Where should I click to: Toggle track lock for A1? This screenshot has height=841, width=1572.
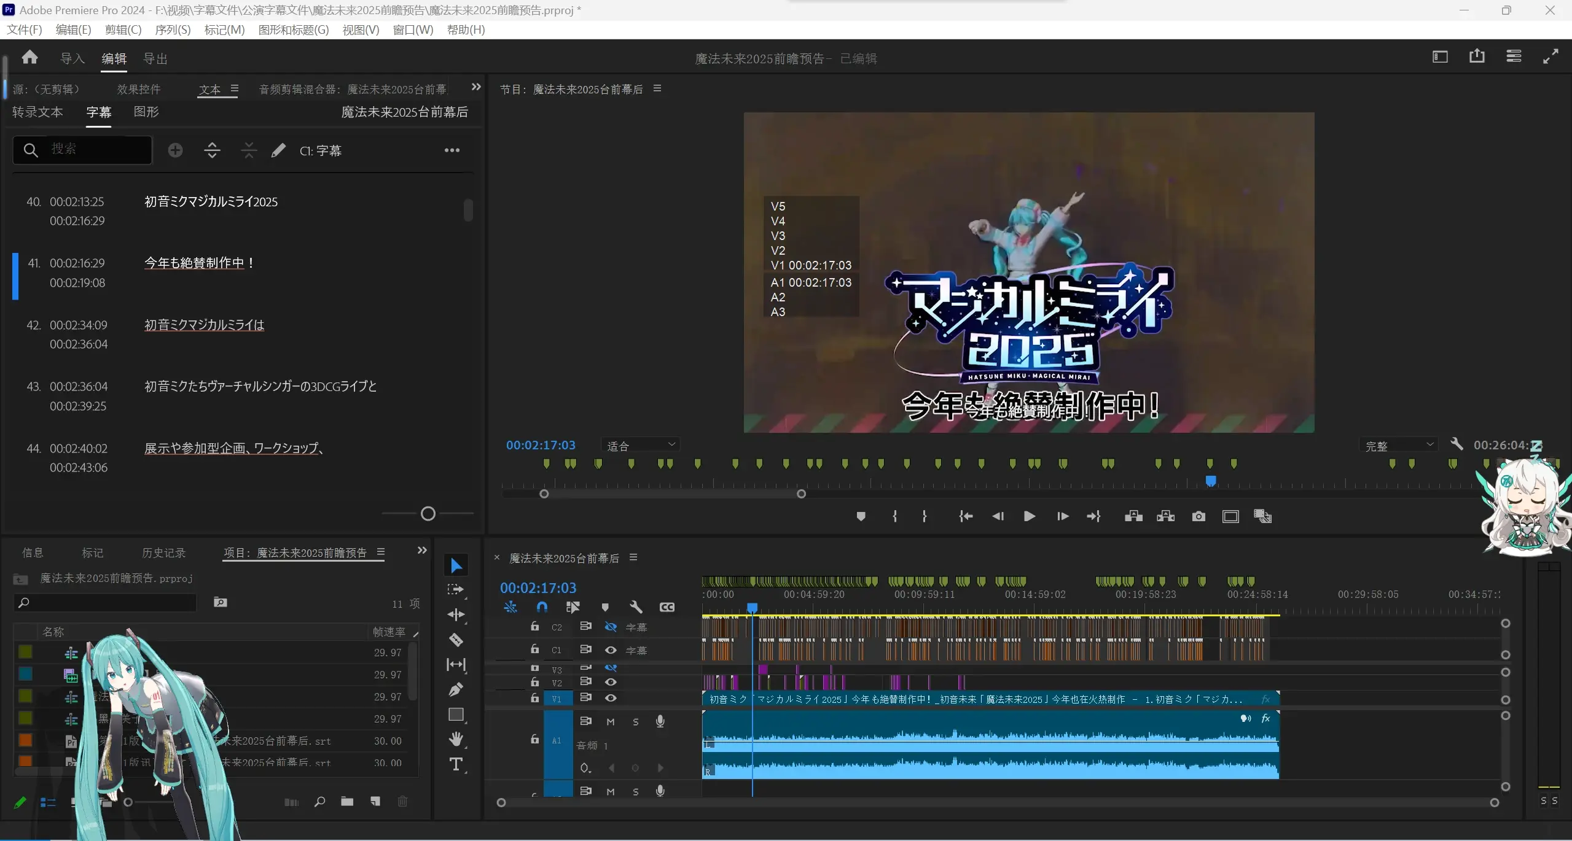(x=534, y=739)
